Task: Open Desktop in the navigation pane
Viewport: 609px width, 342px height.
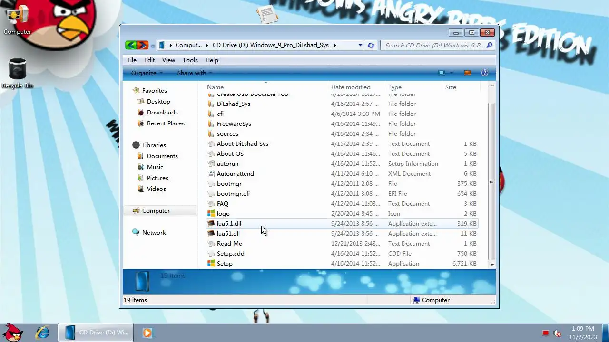Action: point(158,101)
